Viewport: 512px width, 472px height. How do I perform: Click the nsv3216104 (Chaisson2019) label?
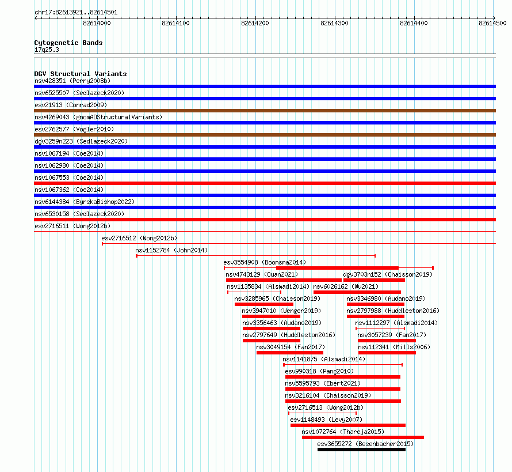point(328,395)
